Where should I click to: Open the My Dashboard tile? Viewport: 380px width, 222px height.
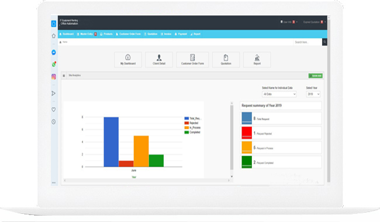(x=128, y=59)
